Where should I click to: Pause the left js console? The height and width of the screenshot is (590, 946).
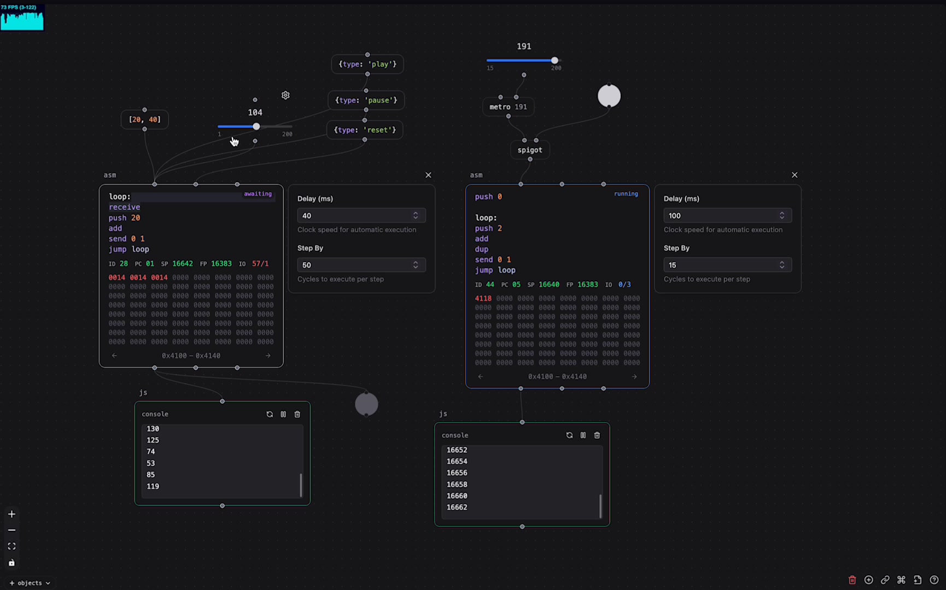[x=283, y=414]
